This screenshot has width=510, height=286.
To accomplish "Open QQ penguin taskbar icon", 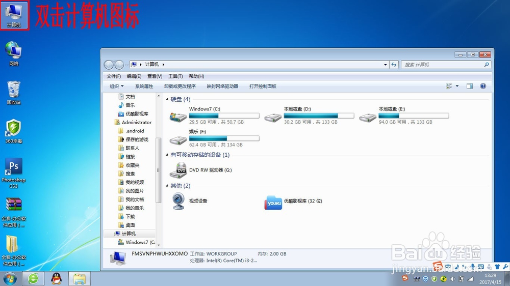I will [x=57, y=278].
